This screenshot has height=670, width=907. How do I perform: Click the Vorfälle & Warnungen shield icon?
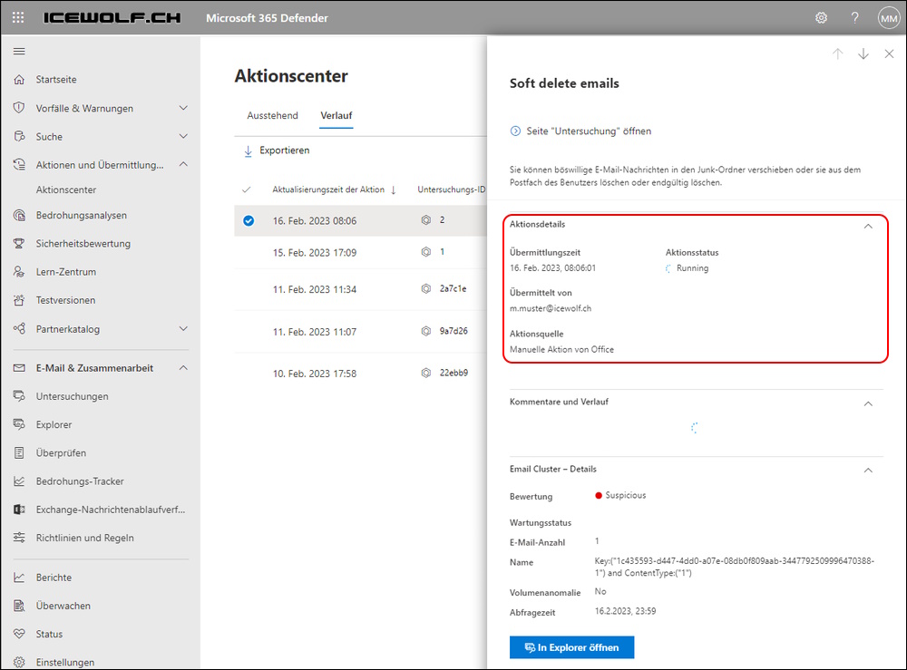click(x=19, y=108)
